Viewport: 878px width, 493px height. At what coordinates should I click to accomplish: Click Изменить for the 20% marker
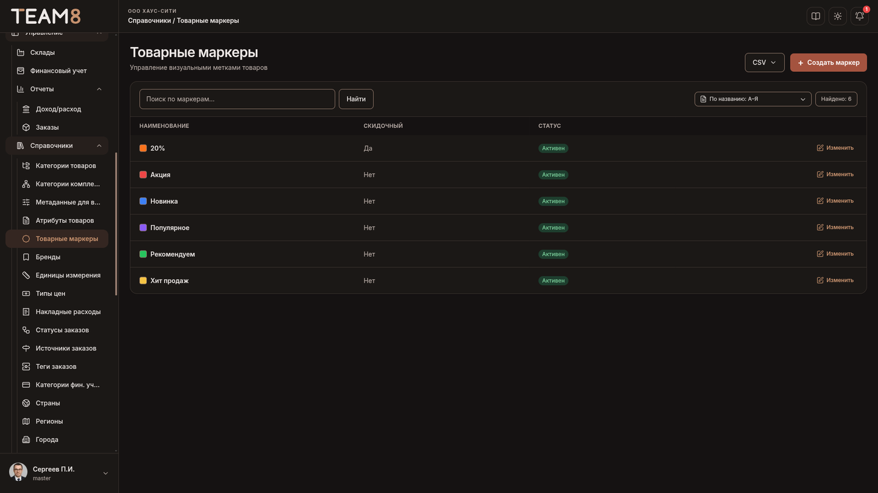coord(835,148)
